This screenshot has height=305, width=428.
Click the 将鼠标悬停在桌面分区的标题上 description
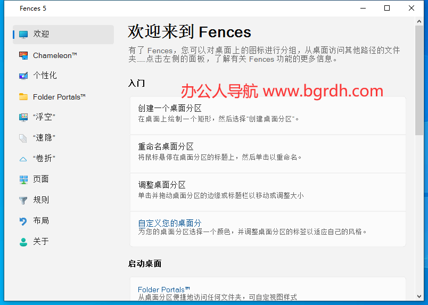(220, 157)
